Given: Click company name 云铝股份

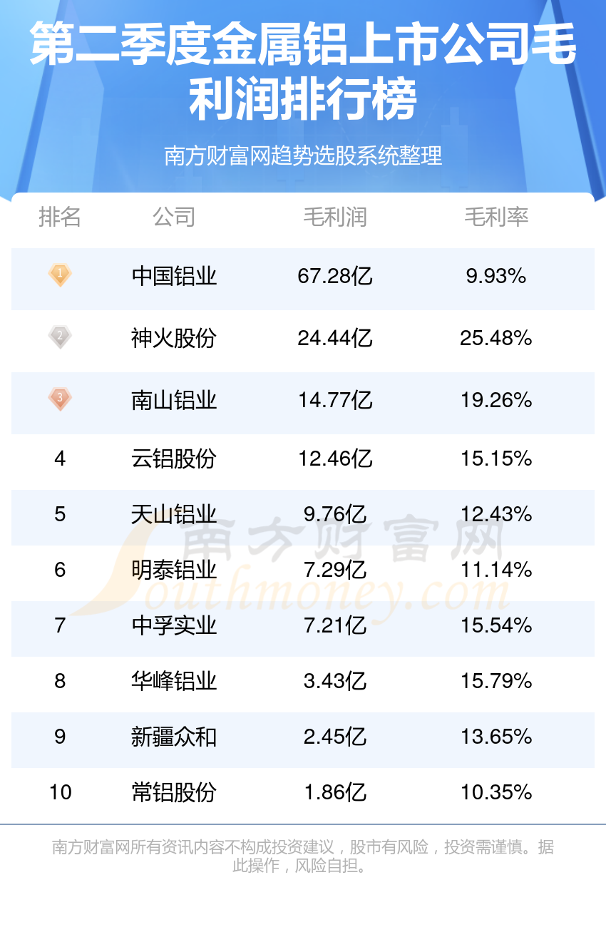Looking at the screenshot, I should 174,459.
